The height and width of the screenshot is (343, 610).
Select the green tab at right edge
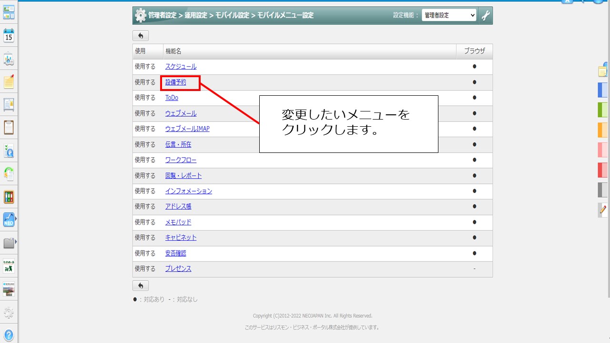coord(603,110)
